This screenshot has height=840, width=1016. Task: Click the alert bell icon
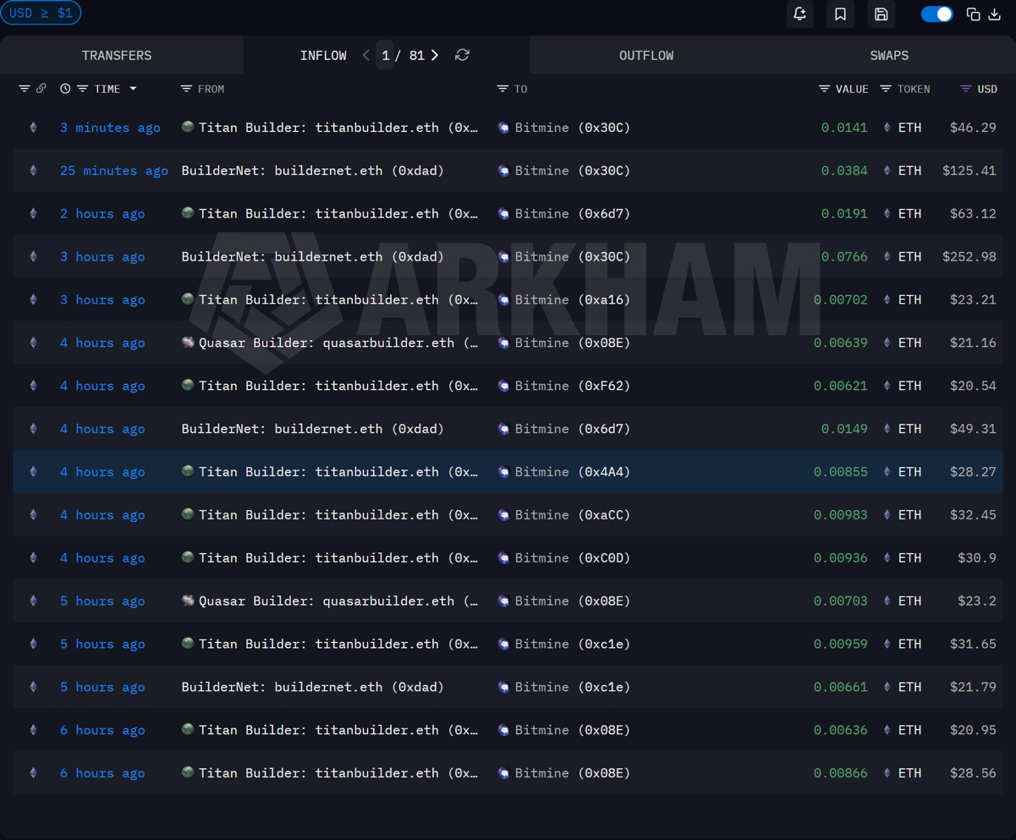tap(799, 14)
